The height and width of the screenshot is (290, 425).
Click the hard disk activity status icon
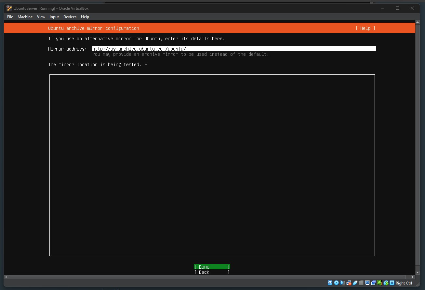coord(330,283)
